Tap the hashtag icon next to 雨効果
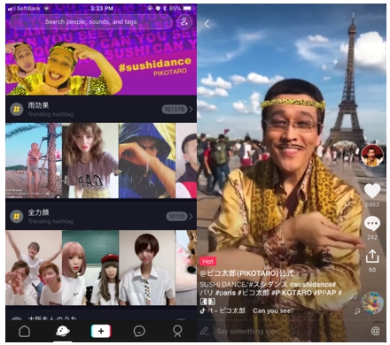 pos(17,110)
